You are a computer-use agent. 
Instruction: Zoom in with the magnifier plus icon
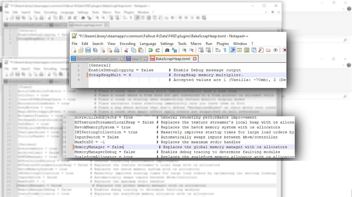click(184, 50)
